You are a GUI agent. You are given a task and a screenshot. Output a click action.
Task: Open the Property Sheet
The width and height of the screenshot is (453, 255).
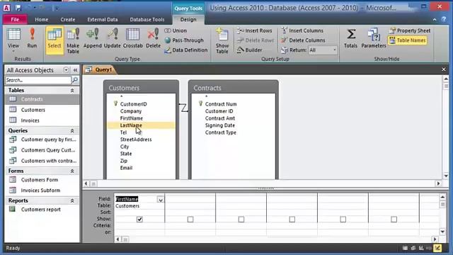click(x=410, y=30)
